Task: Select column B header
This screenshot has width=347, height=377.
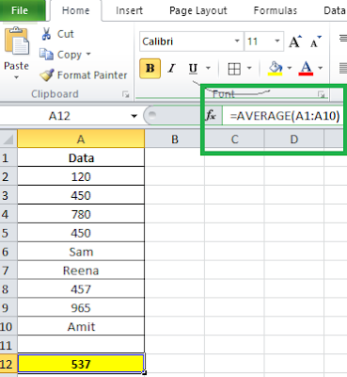Action: [x=175, y=139]
